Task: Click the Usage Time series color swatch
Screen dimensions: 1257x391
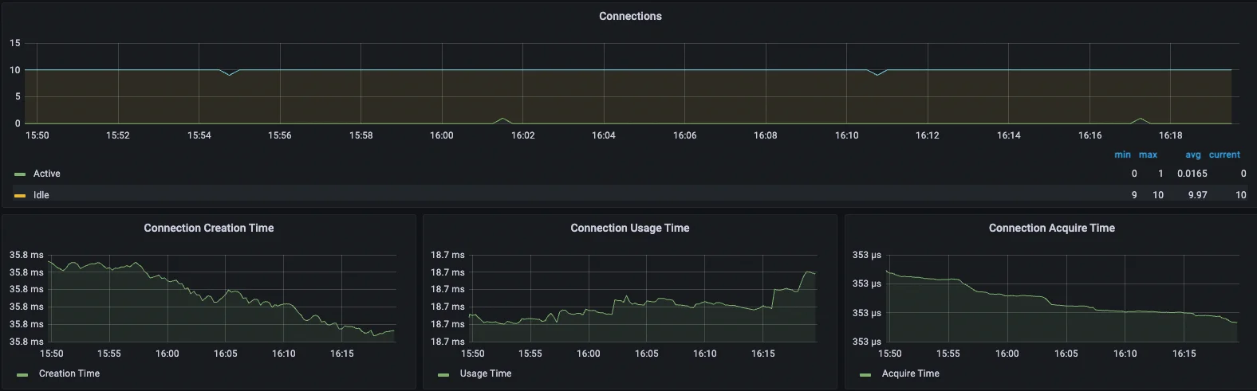Action: pyautogui.click(x=443, y=374)
